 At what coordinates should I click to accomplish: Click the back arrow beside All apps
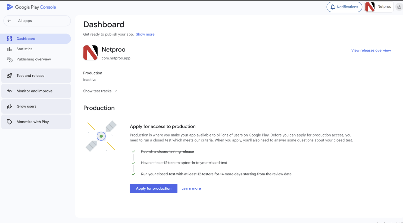(10, 21)
